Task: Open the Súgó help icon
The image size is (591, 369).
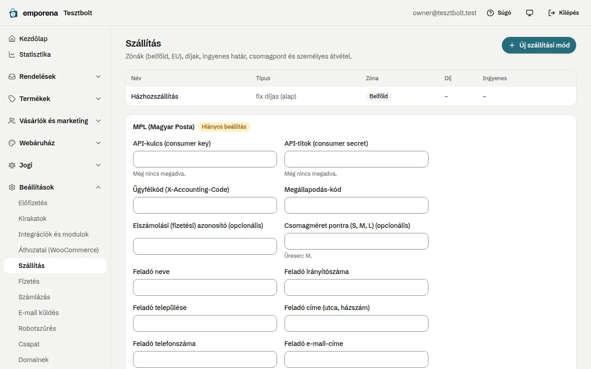Action: click(490, 13)
